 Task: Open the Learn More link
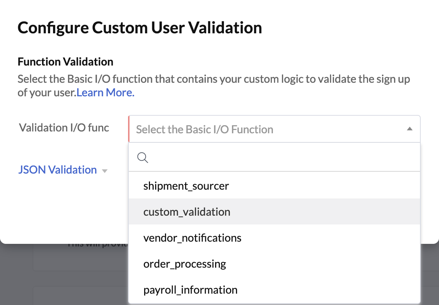pyautogui.click(x=105, y=92)
